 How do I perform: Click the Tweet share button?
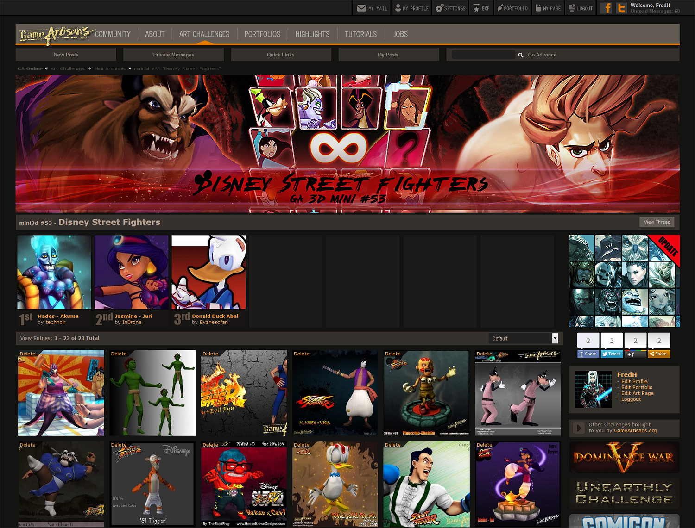click(x=611, y=354)
